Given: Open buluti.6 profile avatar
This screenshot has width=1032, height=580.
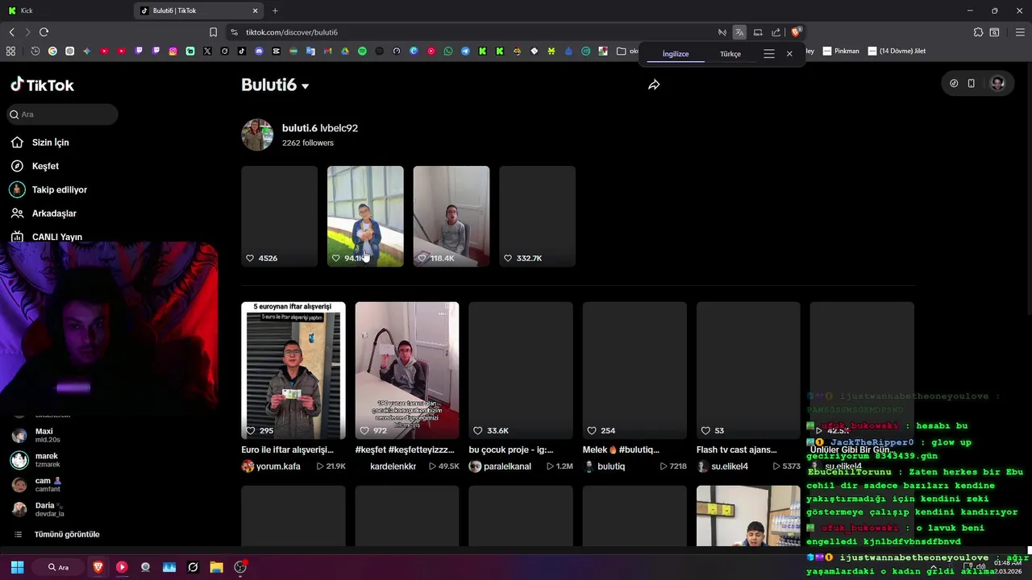Looking at the screenshot, I should point(257,135).
